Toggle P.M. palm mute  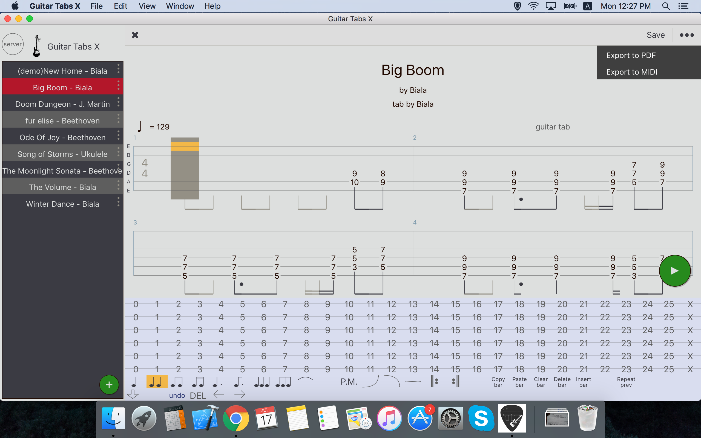coord(349,382)
